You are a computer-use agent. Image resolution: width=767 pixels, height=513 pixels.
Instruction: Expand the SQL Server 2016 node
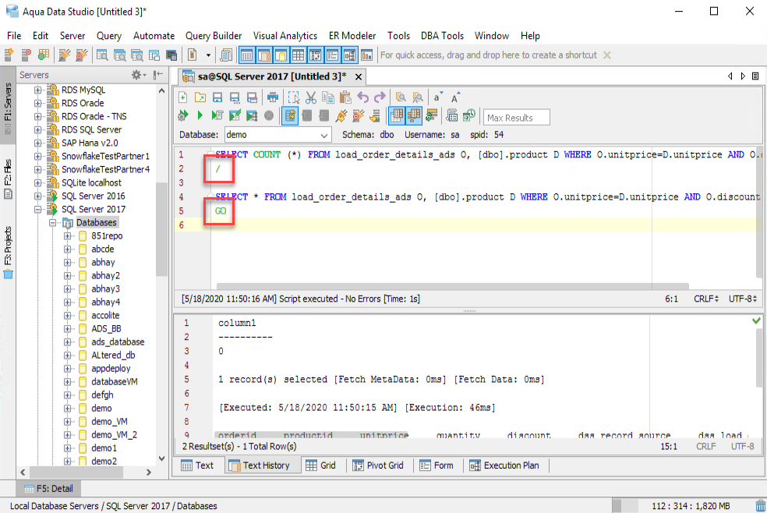37,196
